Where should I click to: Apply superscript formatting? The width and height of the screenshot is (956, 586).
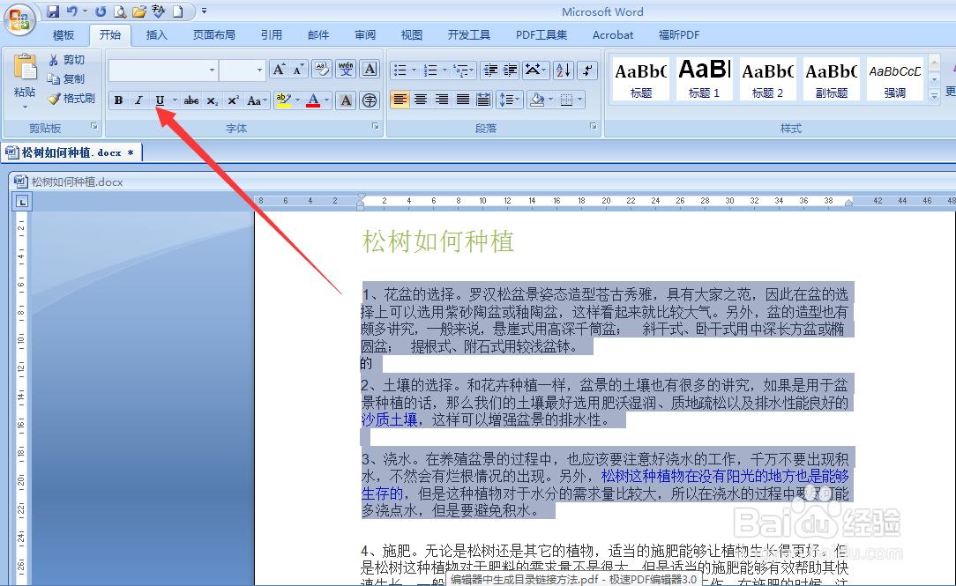pos(233,100)
